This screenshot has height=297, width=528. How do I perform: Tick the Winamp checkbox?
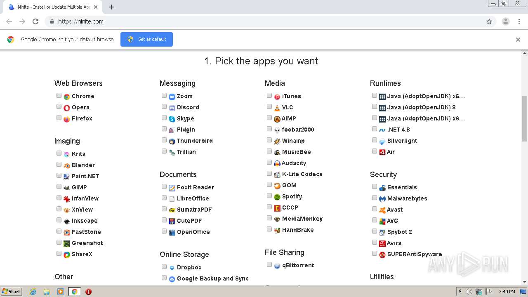269,140
